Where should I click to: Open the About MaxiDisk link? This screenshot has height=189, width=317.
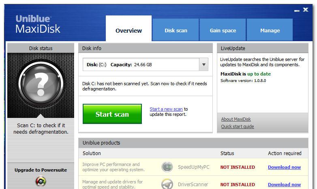[236, 119]
